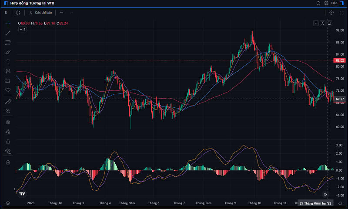Image resolution: width=348 pixels, height=209 pixels.
Task: Click the zoom in magnifier tool
Action: click(x=7, y=111)
